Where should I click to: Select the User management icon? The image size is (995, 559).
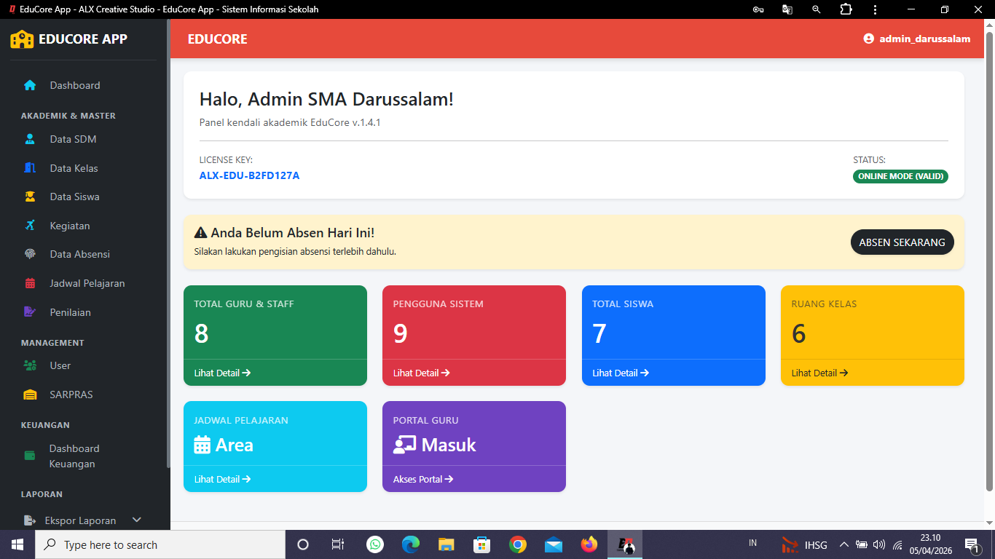(x=29, y=365)
